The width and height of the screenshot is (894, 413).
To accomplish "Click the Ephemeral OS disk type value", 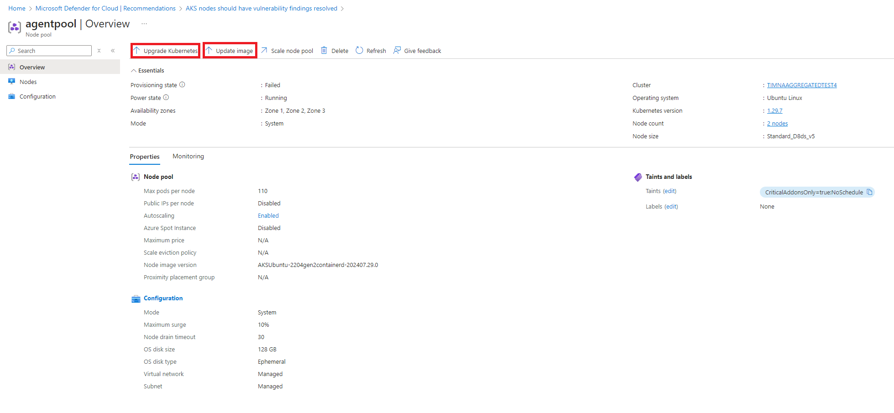I will (272, 362).
